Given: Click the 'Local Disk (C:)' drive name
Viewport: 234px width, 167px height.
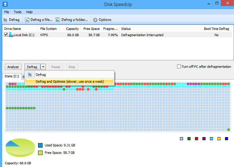Looking at the screenshot, I should (x=24, y=35).
